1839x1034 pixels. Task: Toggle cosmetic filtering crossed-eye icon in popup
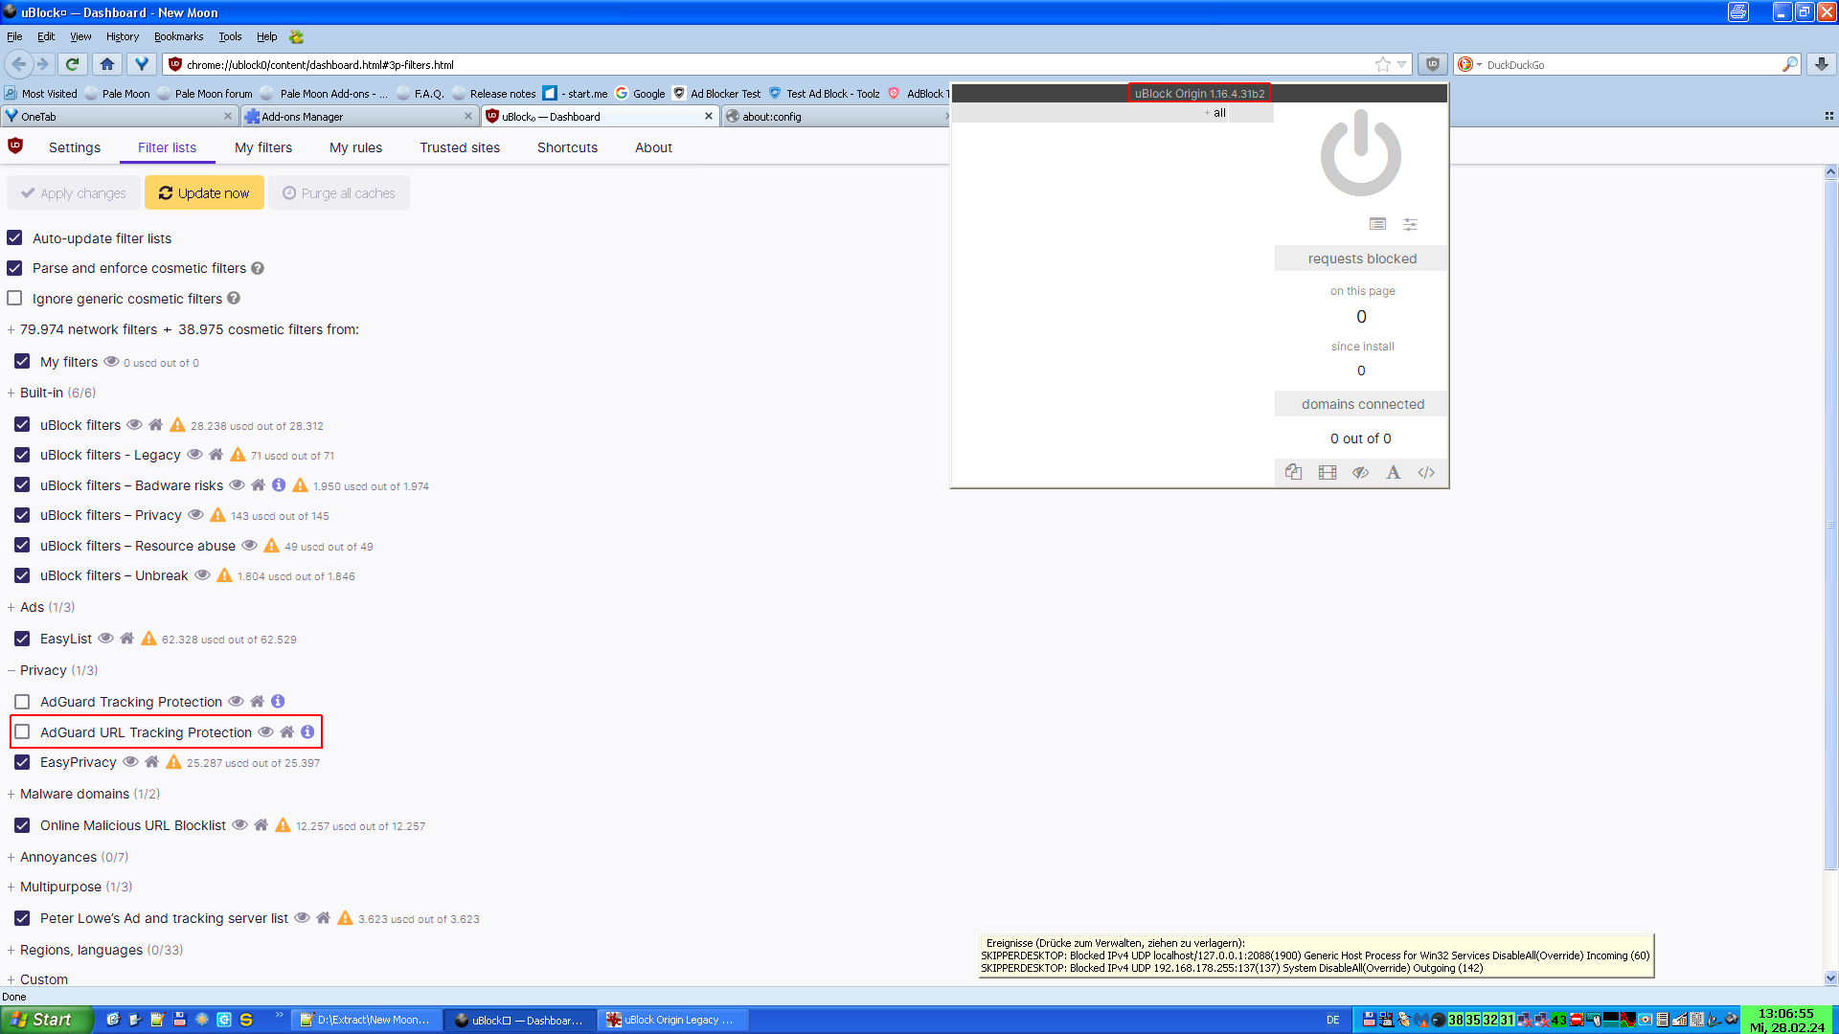click(1360, 472)
